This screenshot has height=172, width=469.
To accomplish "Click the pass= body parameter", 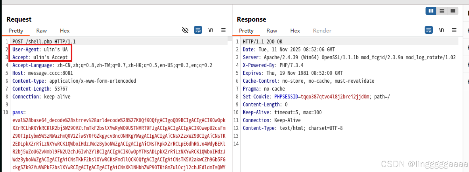I will (x=19, y=112).
